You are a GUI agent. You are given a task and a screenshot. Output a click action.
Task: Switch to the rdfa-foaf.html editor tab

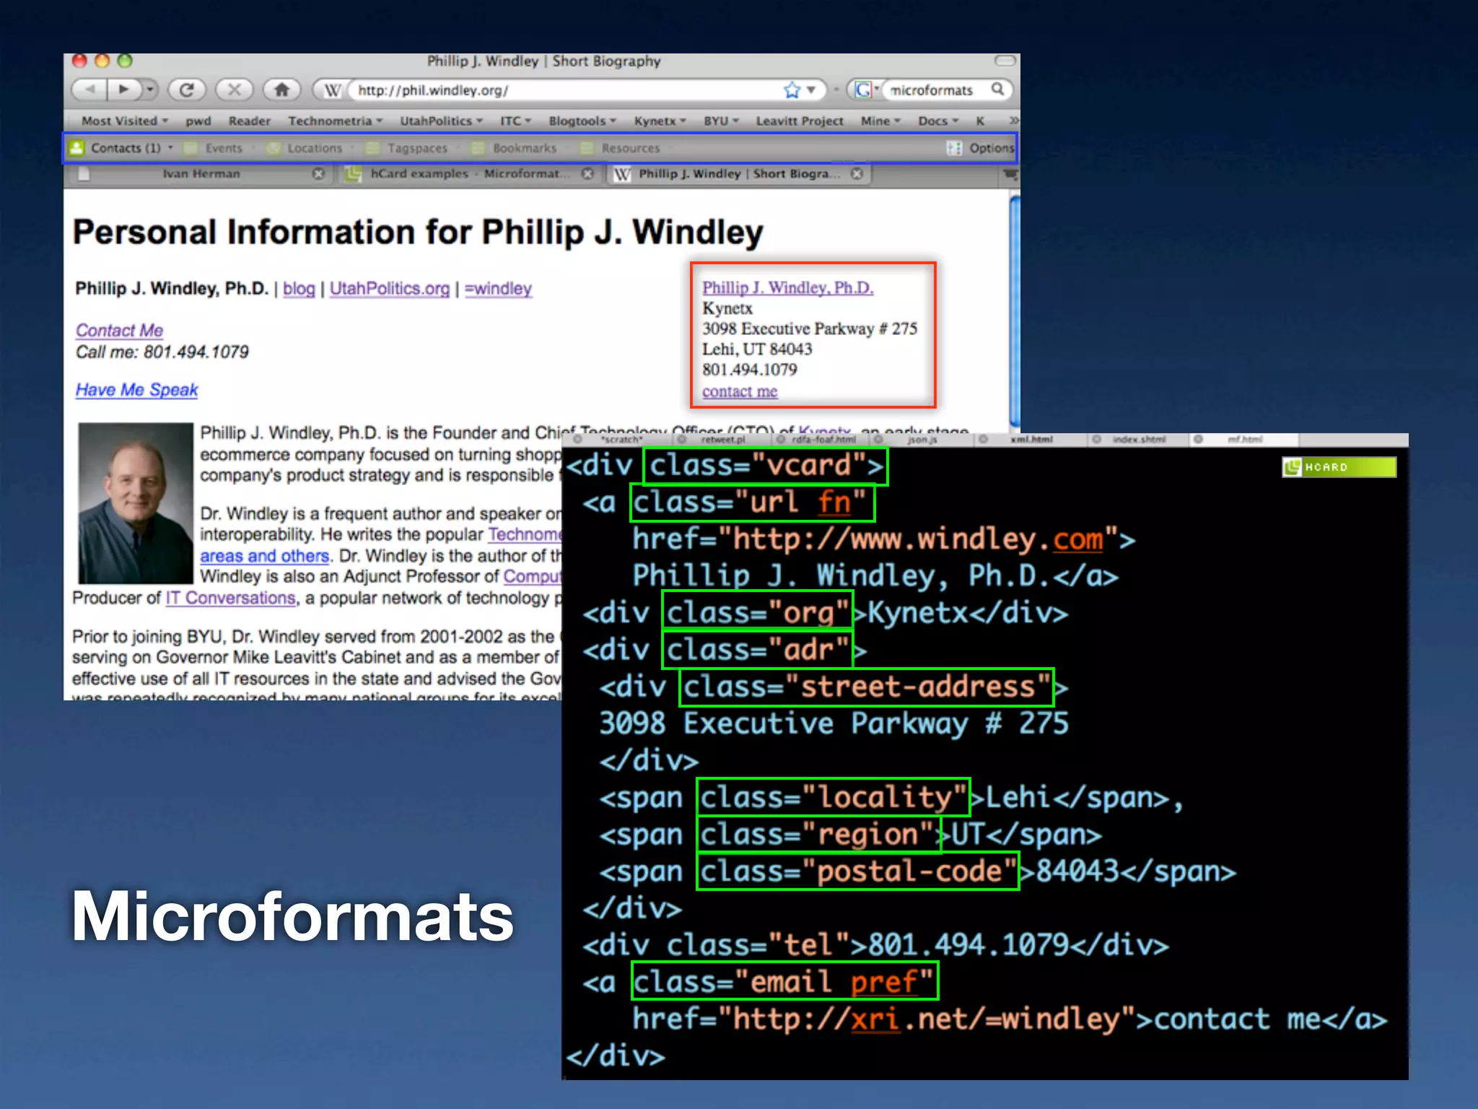823,439
